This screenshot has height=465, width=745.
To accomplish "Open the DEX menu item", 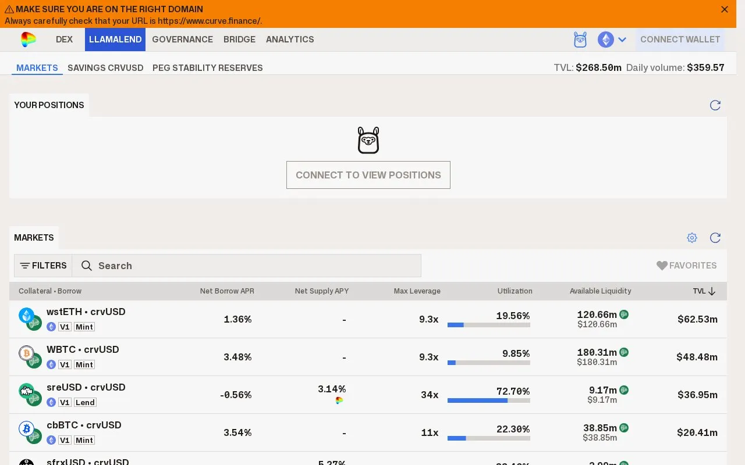I will [x=65, y=40].
